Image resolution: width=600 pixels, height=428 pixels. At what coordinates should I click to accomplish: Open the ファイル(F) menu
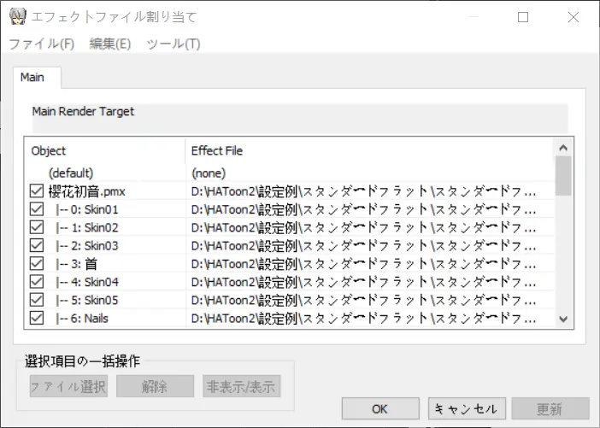click(41, 44)
